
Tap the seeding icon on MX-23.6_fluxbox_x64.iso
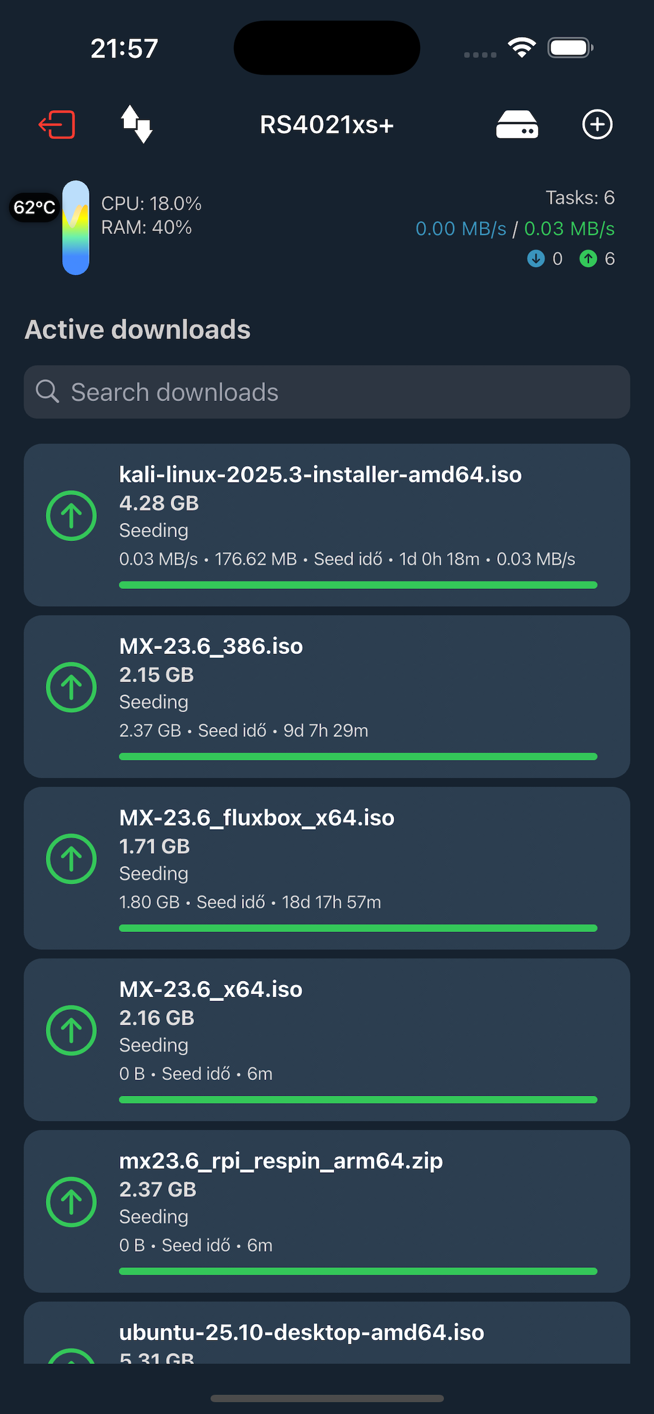71,859
